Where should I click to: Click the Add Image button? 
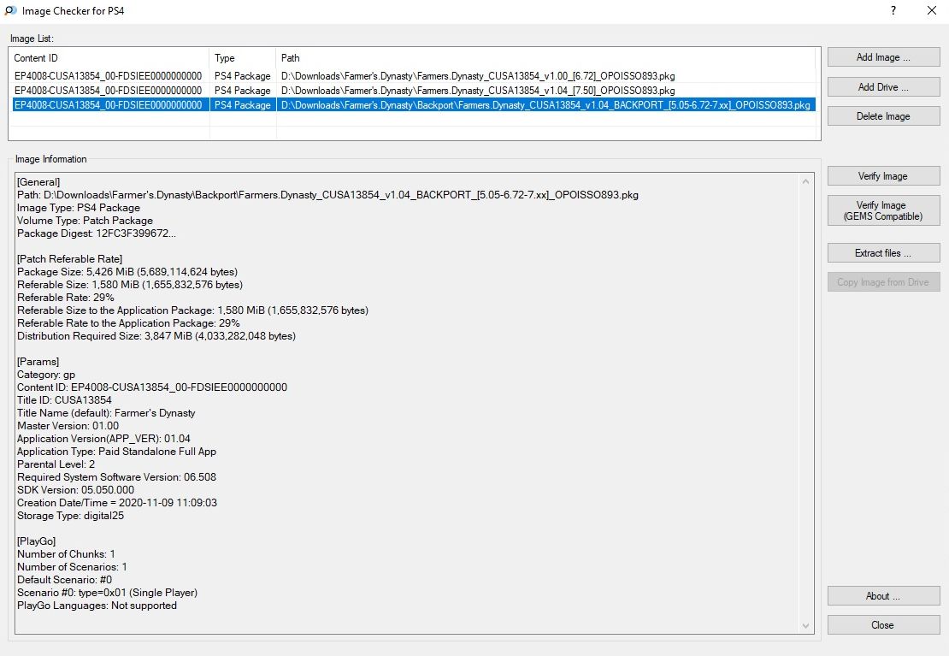pyautogui.click(x=883, y=57)
